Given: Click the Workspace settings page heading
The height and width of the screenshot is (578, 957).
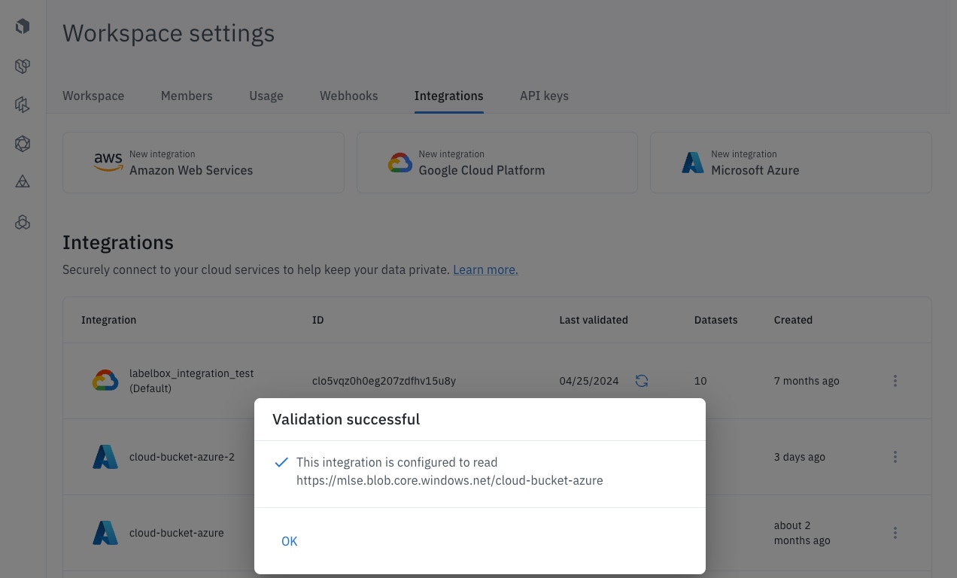Looking at the screenshot, I should [169, 33].
